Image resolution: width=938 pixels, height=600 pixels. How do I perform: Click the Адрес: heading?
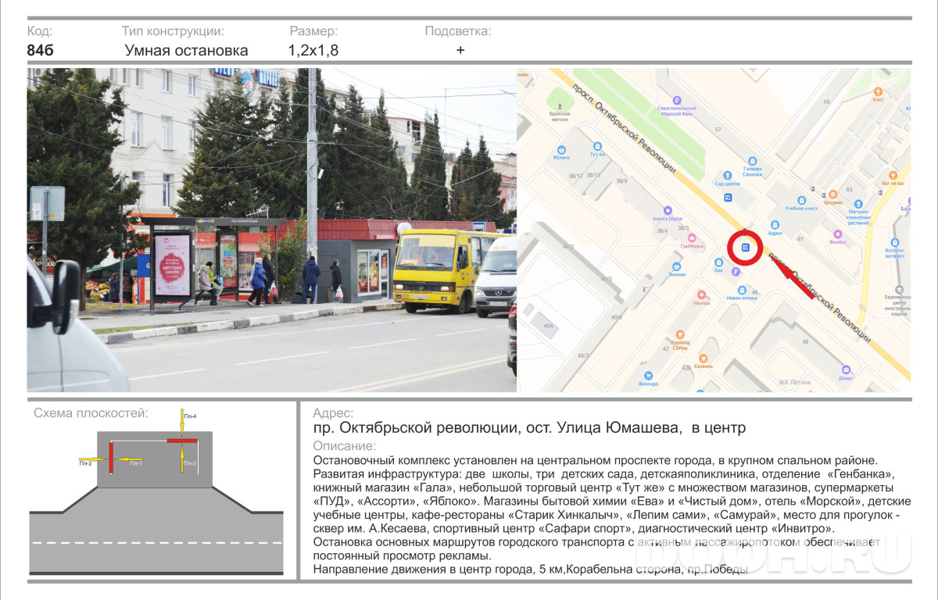333,413
